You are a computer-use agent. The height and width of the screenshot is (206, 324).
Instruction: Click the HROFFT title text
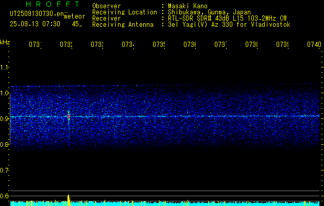(x=53, y=4)
